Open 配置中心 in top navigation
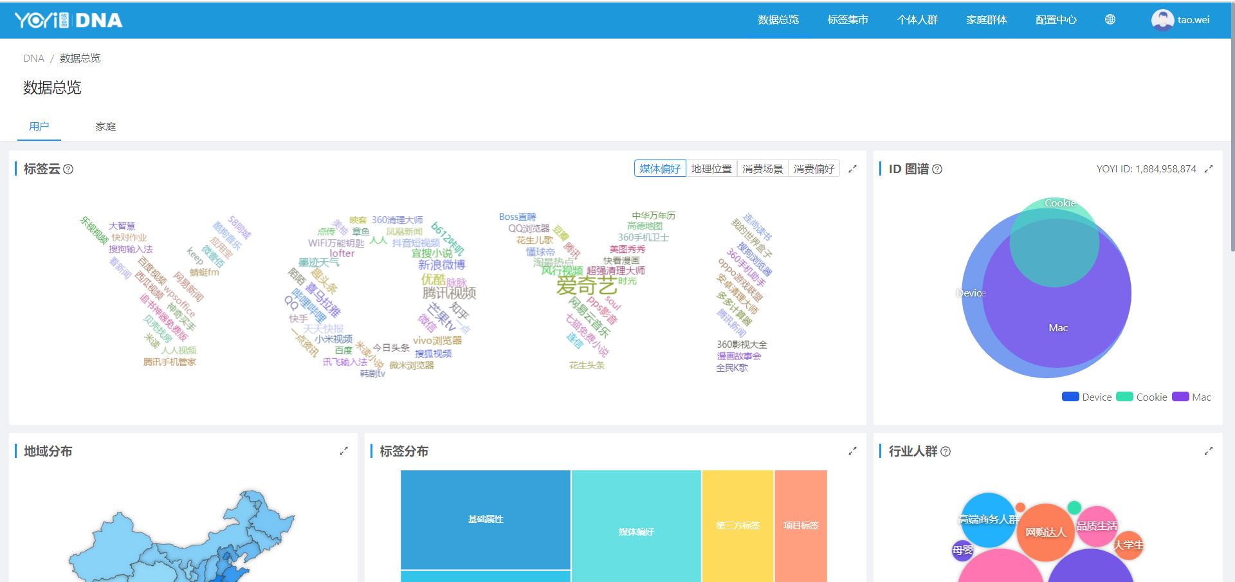The width and height of the screenshot is (1235, 582). tap(1056, 20)
